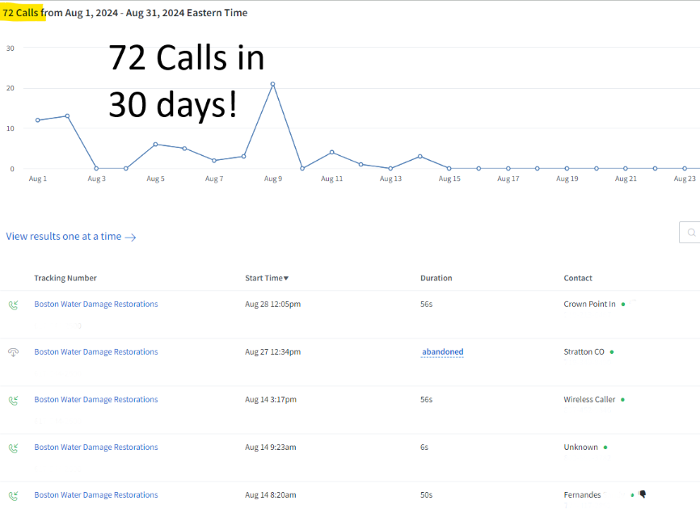Click the Tracking Number column header
This screenshot has height=513, width=700.
point(65,278)
